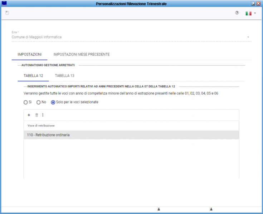Click the detach window arrow button
The height and width of the screenshot is (214, 263).
pos(253,4)
